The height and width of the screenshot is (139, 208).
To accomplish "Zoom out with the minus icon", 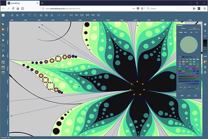I will pos(205,36).
